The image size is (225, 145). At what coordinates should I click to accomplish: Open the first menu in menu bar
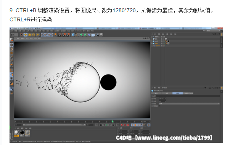pyautogui.click(x=11, y=31)
